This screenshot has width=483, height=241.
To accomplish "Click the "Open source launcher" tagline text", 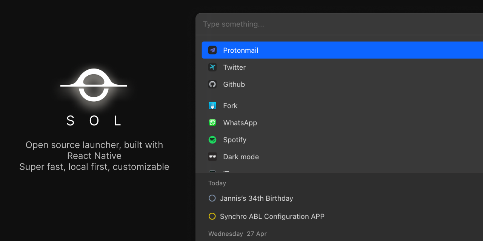I will pos(94,150).
